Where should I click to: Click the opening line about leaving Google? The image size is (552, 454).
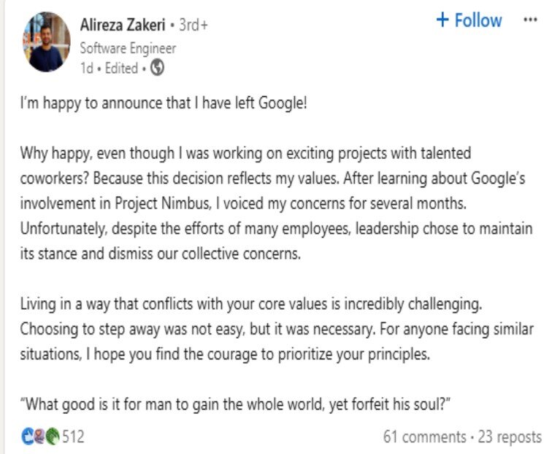[x=164, y=103]
